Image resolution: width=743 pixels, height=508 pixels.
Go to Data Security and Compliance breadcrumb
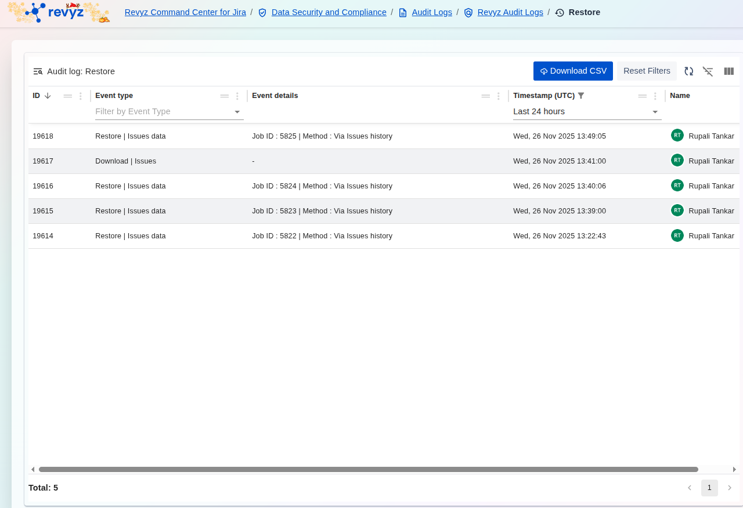tap(329, 12)
